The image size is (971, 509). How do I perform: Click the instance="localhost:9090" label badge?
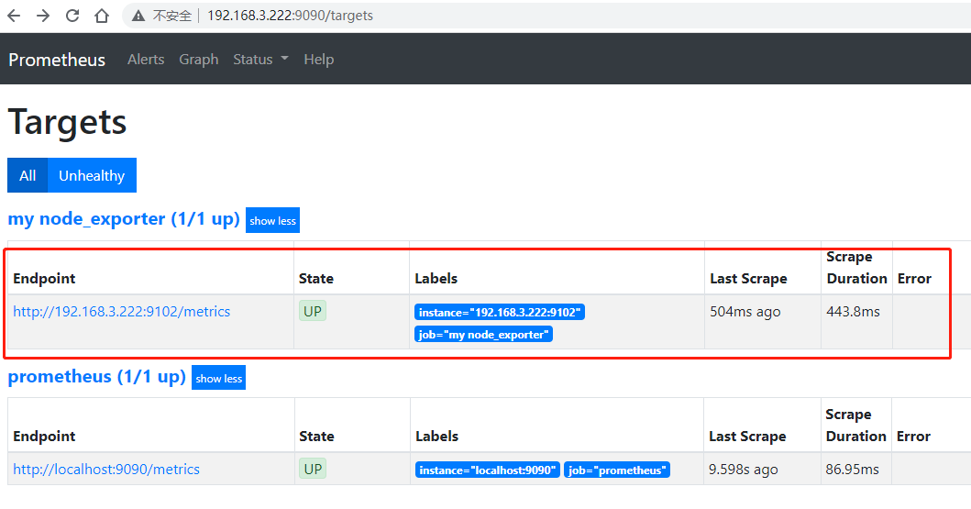click(488, 470)
